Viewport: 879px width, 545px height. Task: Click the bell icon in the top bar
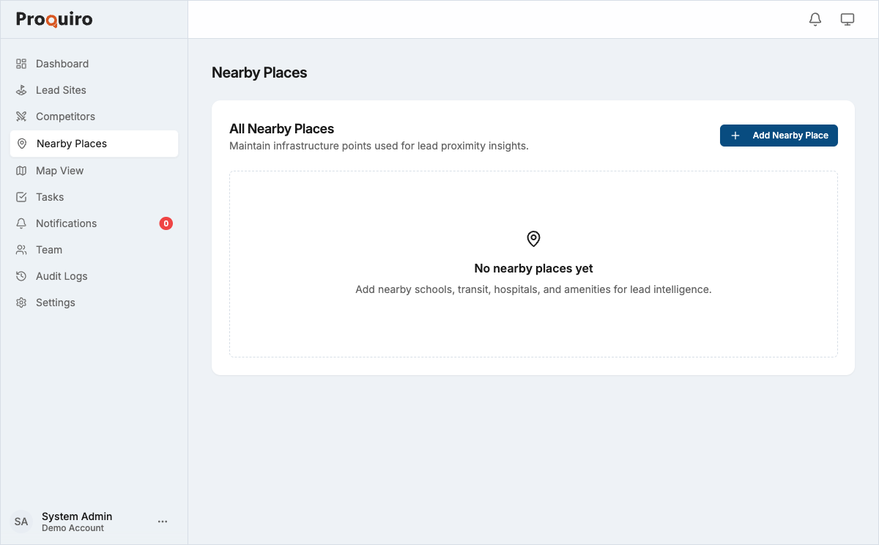815,19
